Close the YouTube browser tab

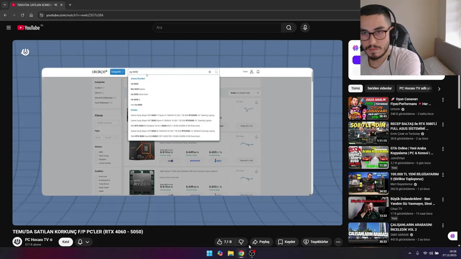pos(62,5)
